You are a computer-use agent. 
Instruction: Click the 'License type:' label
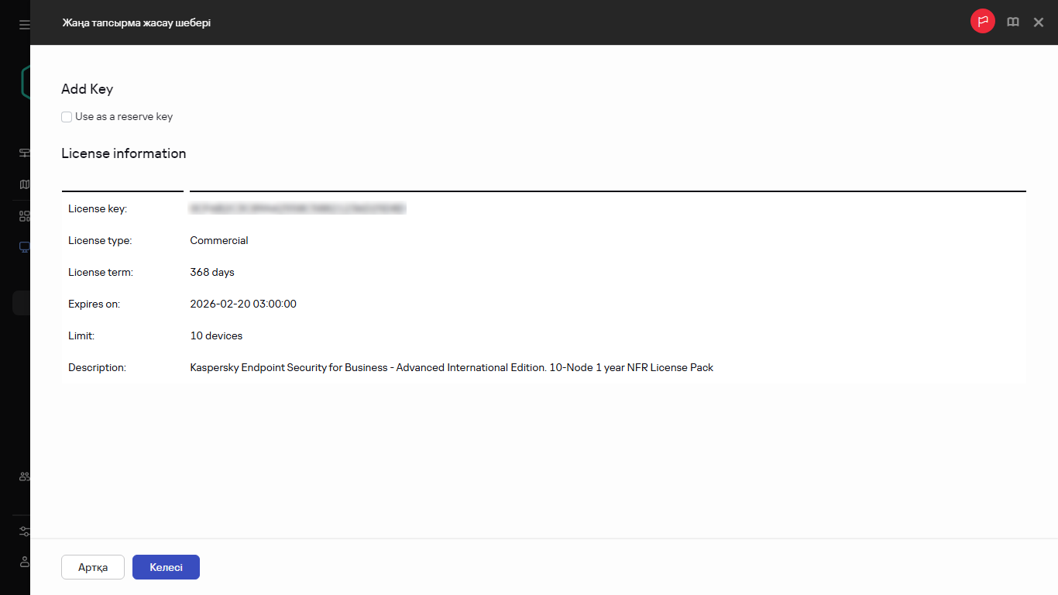coord(100,240)
